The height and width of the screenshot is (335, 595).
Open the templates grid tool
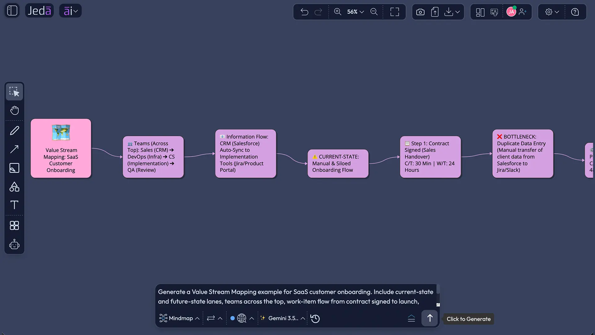pyautogui.click(x=14, y=226)
